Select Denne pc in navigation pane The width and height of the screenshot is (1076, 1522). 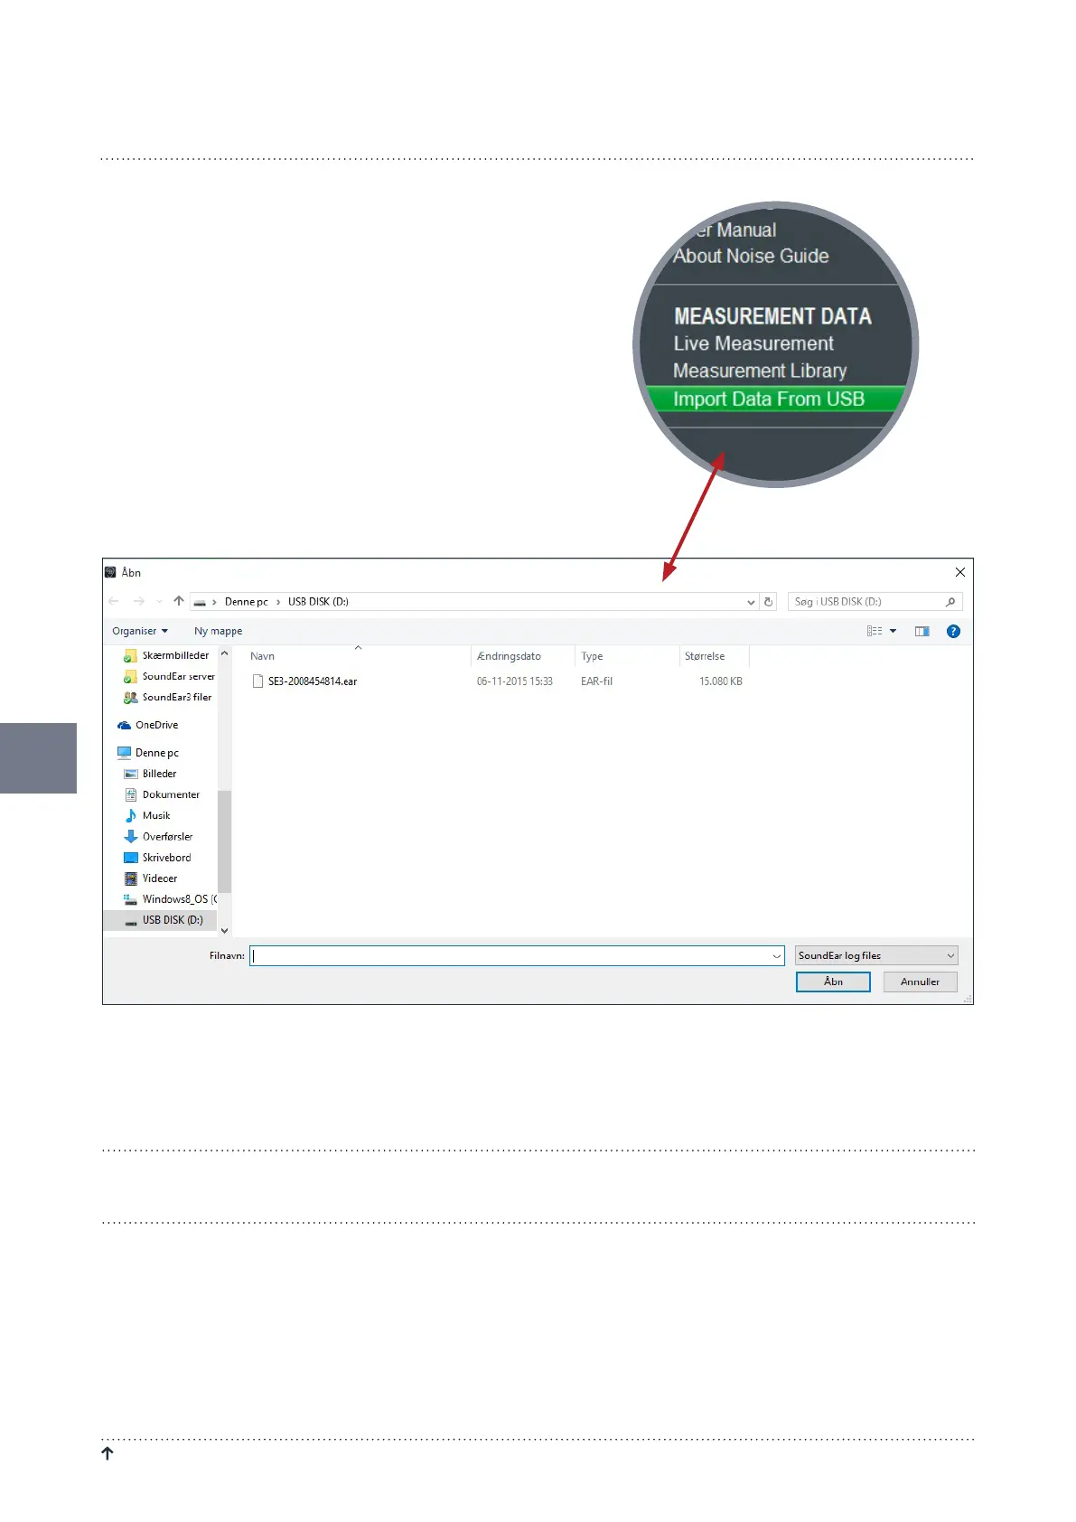pyautogui.click(x=148, y=753)
